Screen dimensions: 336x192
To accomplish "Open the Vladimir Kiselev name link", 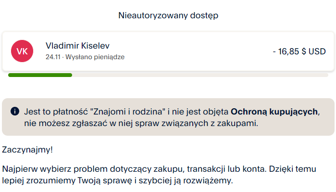I will tap(77, 46).
